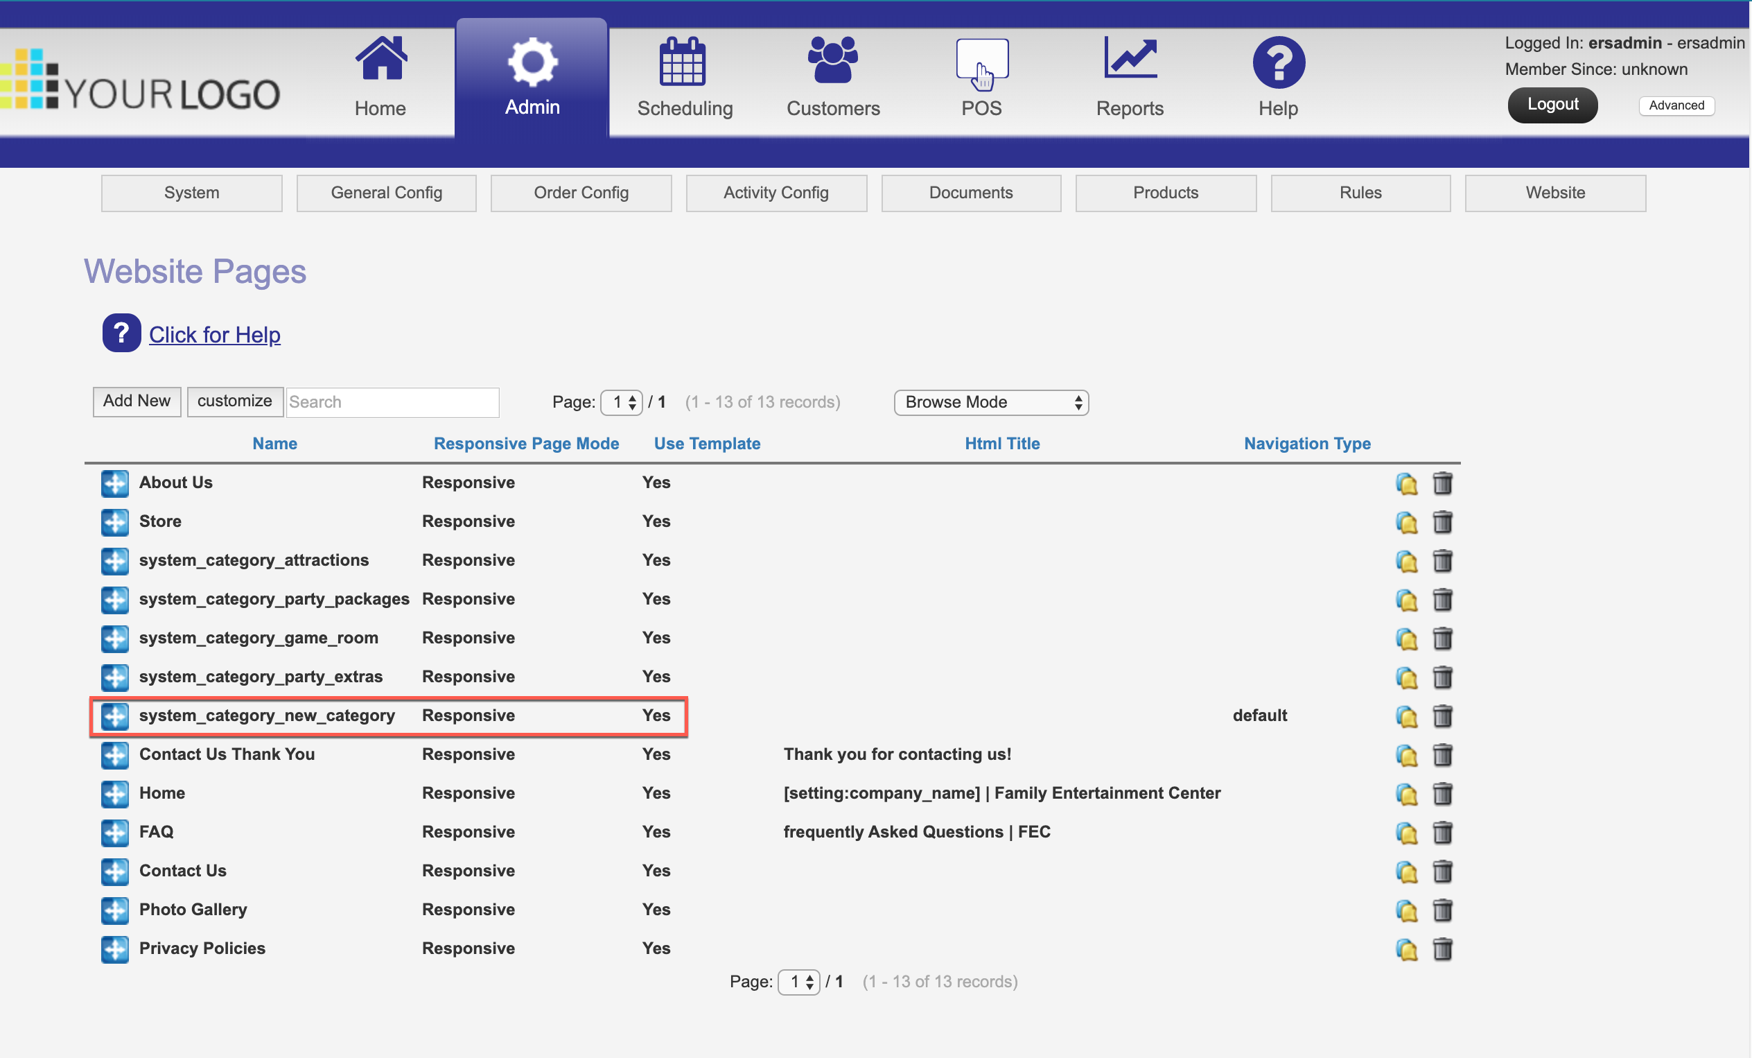
Task: Click copy icon in FAQ row
Action: click(1406, 833)
